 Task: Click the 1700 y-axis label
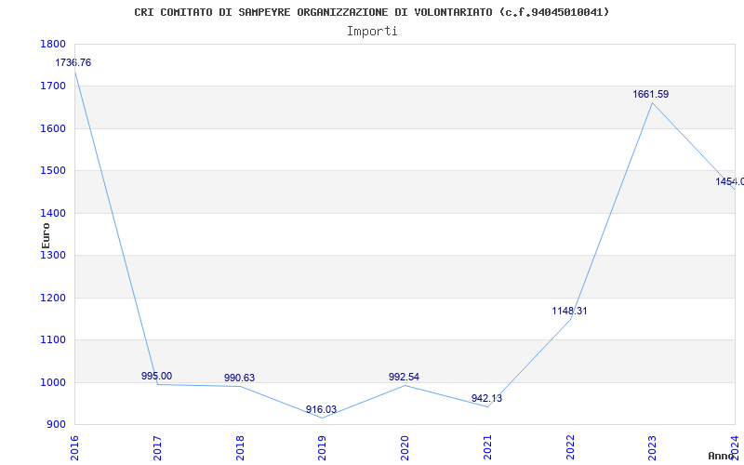[x=54, y=86]
